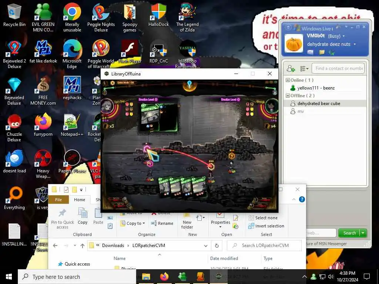The width and height of the screenshot is (379, 284).
Task: Open the Flash Player desktop shortcut
Action: tap(130, 52)
